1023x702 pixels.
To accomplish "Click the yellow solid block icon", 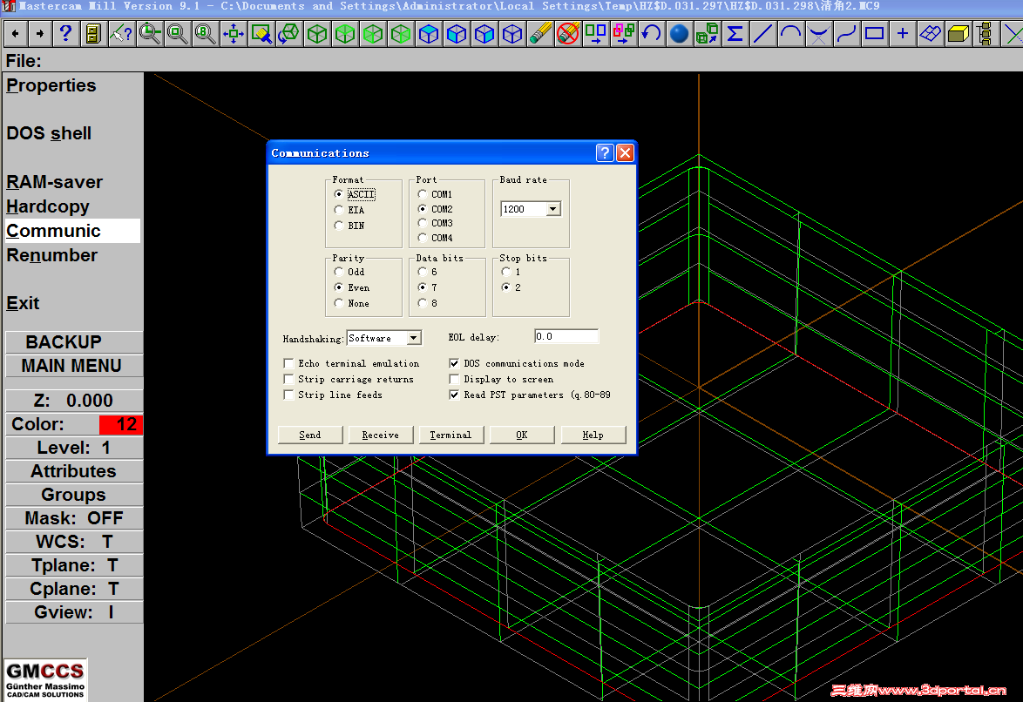I will pos(958,33).
